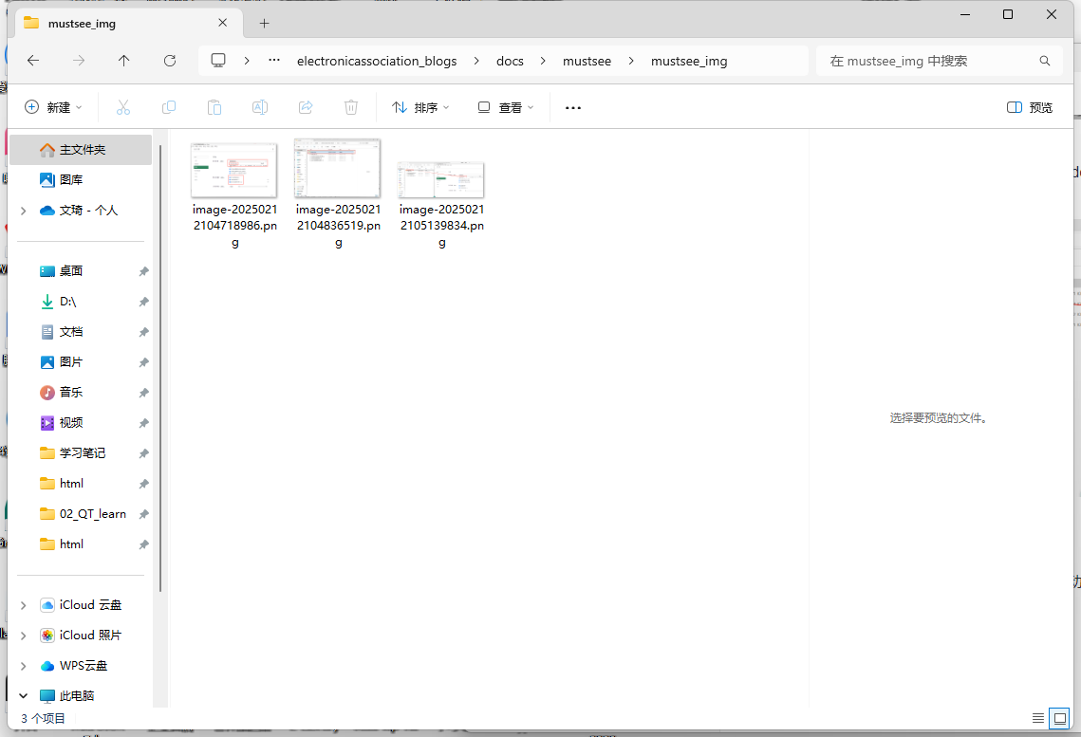Click mustsee_img breadcrumb segment
The width and height of the screenshot is (1081, 737).
[x=689, y=61]
